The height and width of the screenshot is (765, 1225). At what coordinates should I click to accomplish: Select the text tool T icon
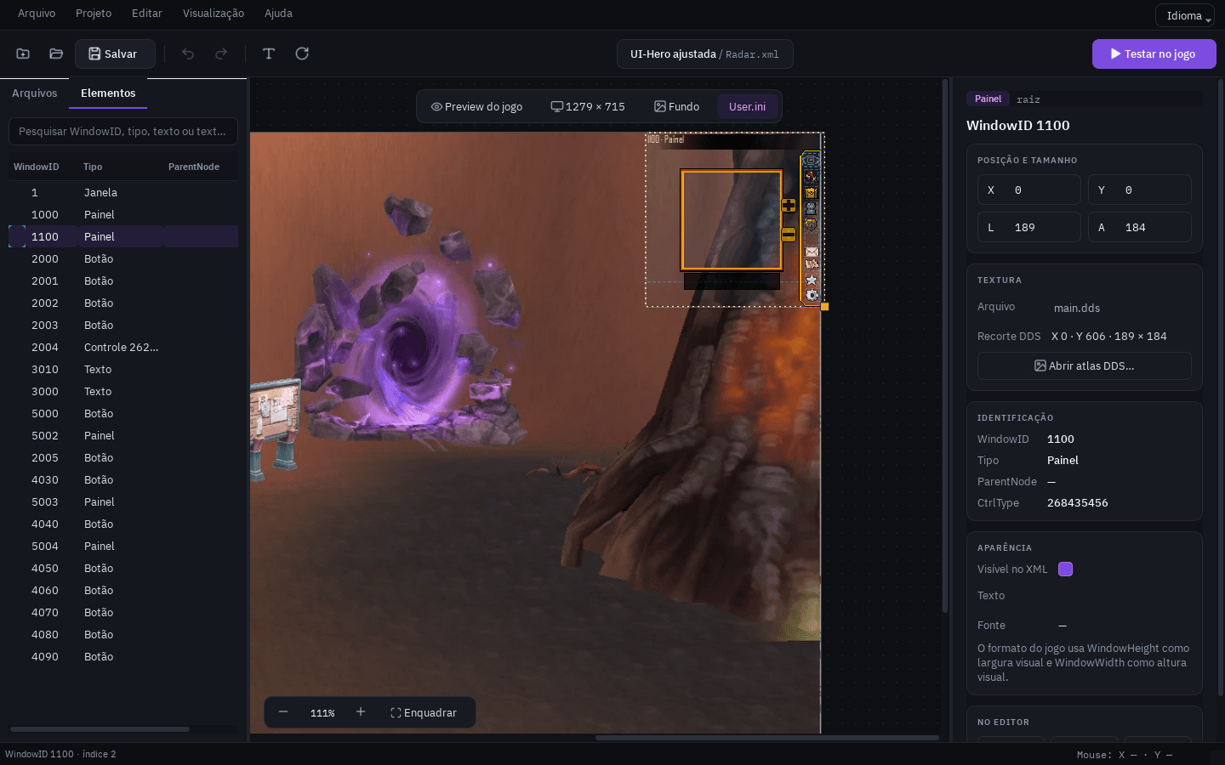pos(269,54)
